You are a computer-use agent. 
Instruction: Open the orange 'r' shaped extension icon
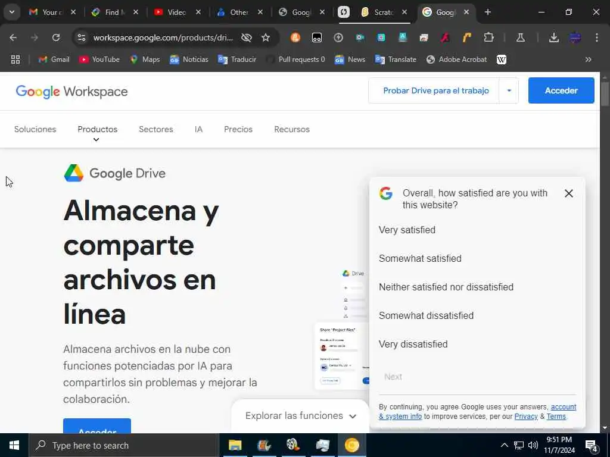467,37
